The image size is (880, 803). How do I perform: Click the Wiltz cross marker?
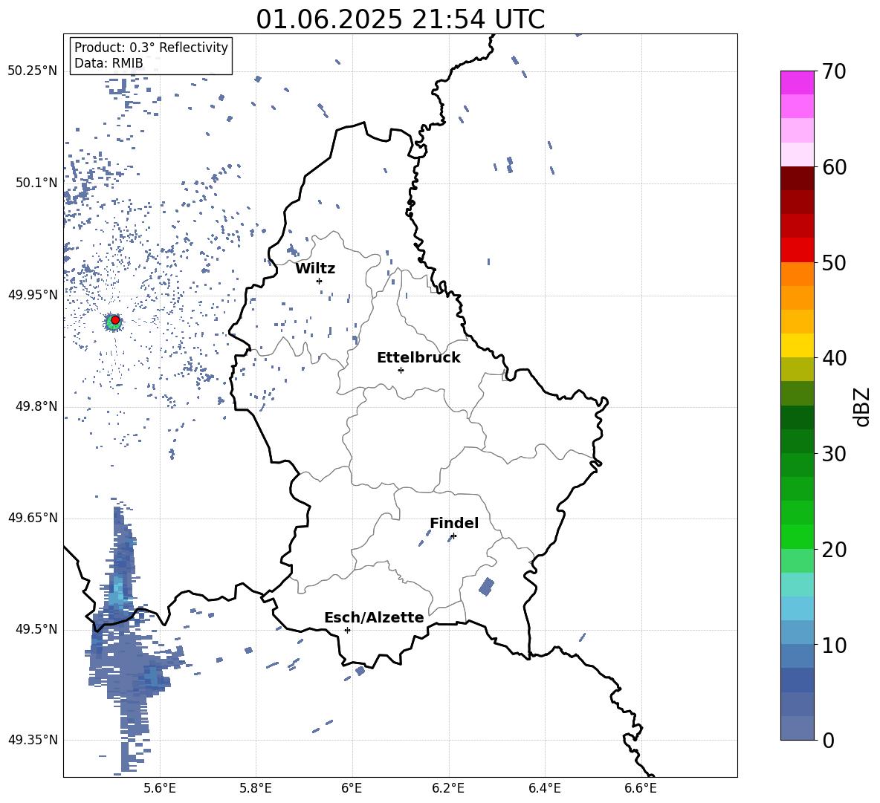(x=319, y=281)
